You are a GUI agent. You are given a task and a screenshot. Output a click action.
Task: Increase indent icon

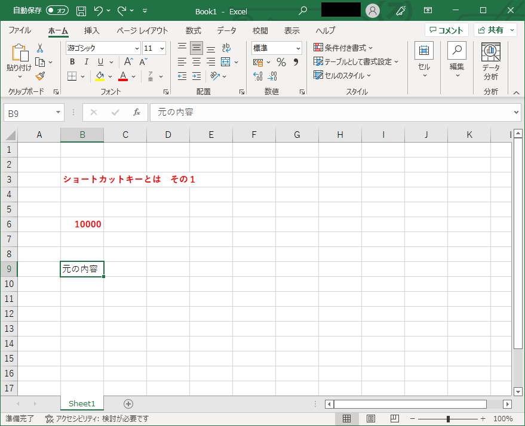pyautogui.click(x=197, y=76)
